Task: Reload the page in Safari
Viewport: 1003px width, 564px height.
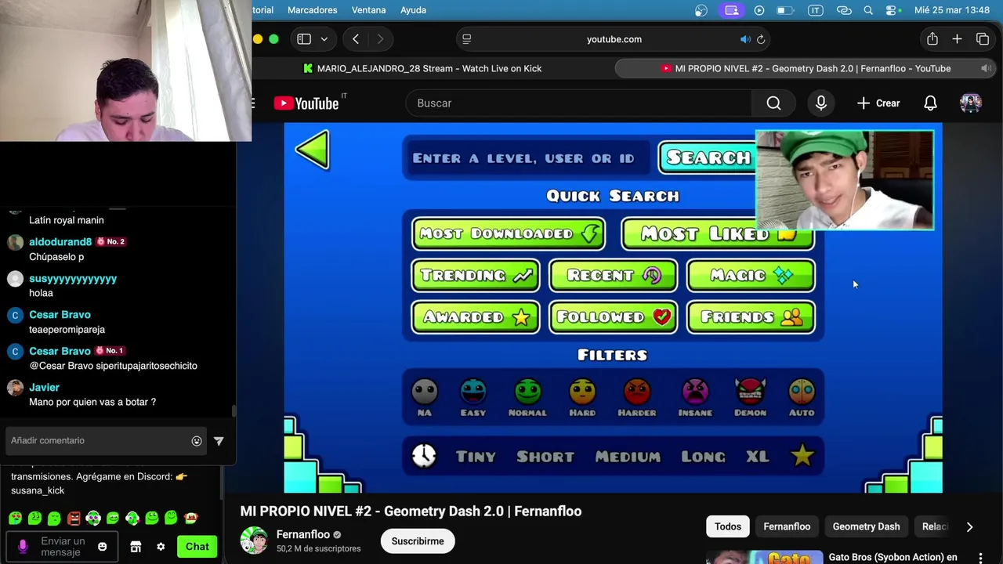Action: (760, 39)
